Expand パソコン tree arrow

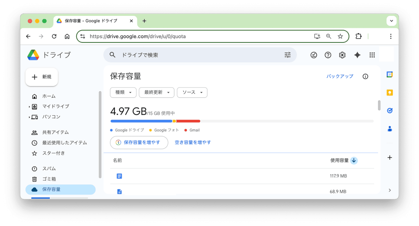click(x=29, y=117)
